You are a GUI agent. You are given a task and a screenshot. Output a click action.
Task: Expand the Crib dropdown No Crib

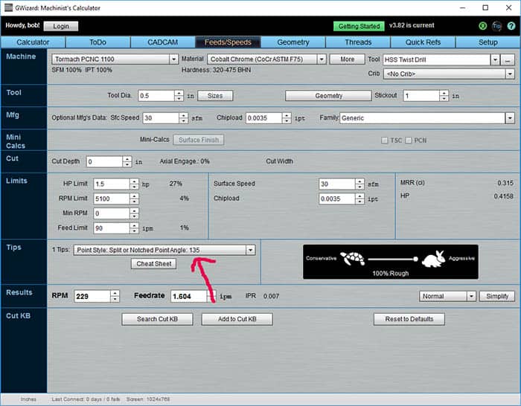pyautogui.click(x=510, y=74)
